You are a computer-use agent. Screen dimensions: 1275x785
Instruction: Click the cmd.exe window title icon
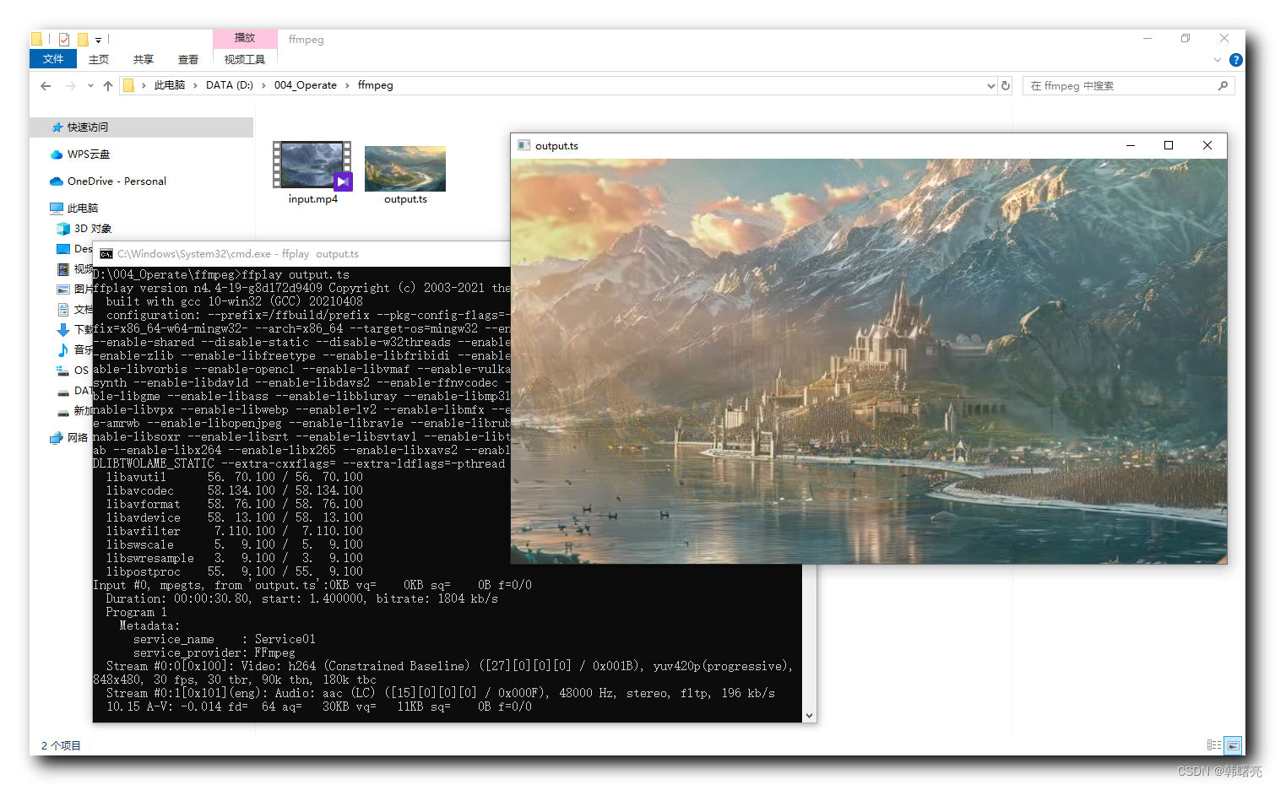click(106, 254)
